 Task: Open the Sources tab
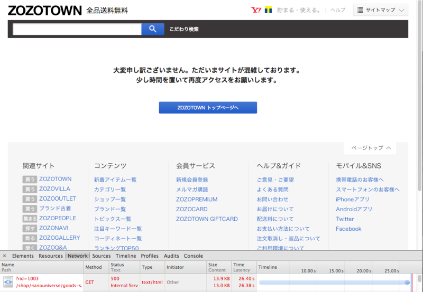tap(102, 256)
